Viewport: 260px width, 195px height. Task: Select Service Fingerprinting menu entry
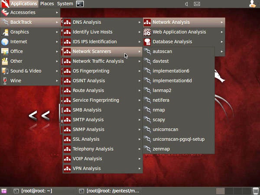click(102, 100)
